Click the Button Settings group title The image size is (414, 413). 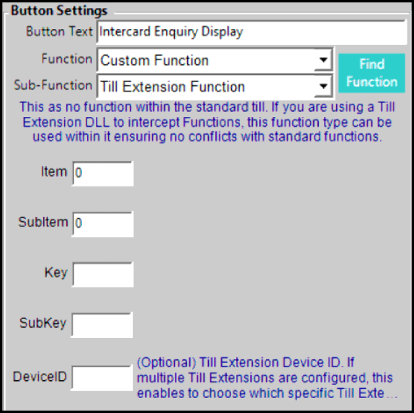(x=59, y=11)
